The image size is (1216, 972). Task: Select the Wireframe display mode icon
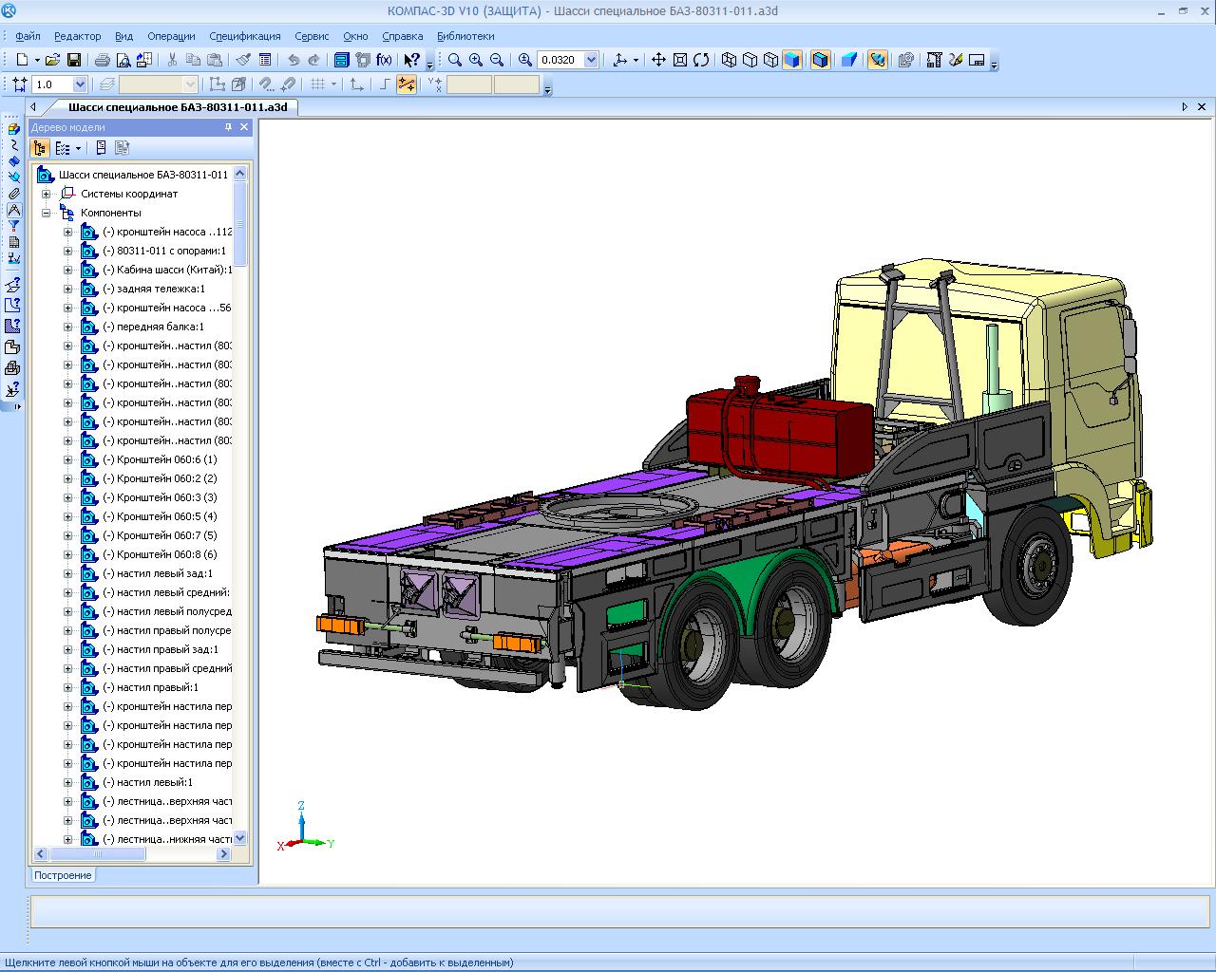point(729,60)
